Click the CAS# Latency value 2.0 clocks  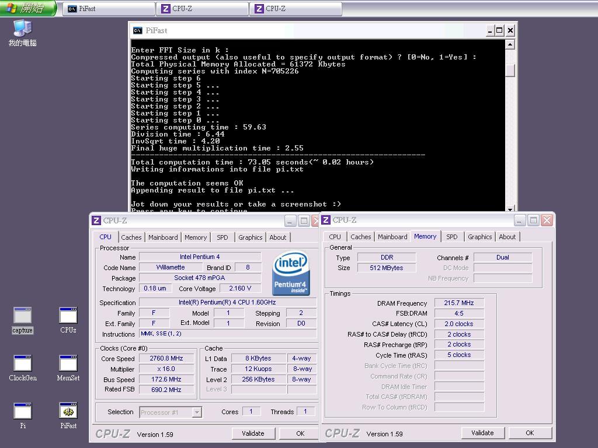(x=459, y=324)
